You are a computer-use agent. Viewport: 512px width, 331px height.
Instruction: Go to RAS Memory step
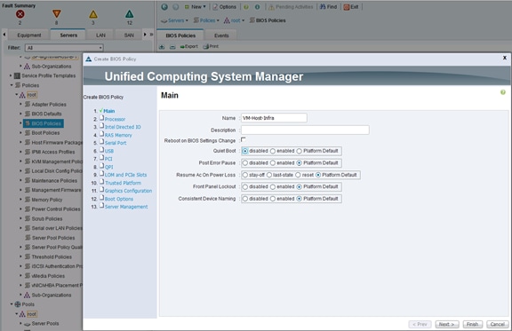[x=118, y=135]
